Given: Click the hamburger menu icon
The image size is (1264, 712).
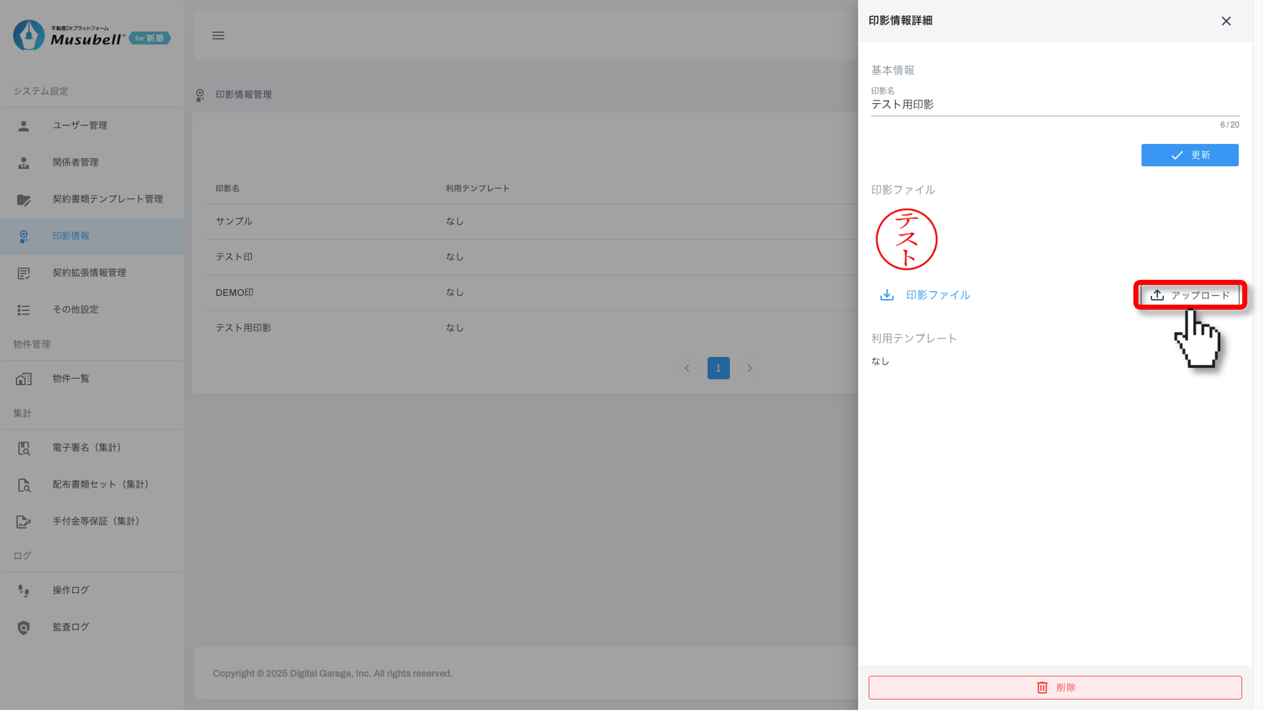Looking at the screenshot, I should click(x=218, y=35).
